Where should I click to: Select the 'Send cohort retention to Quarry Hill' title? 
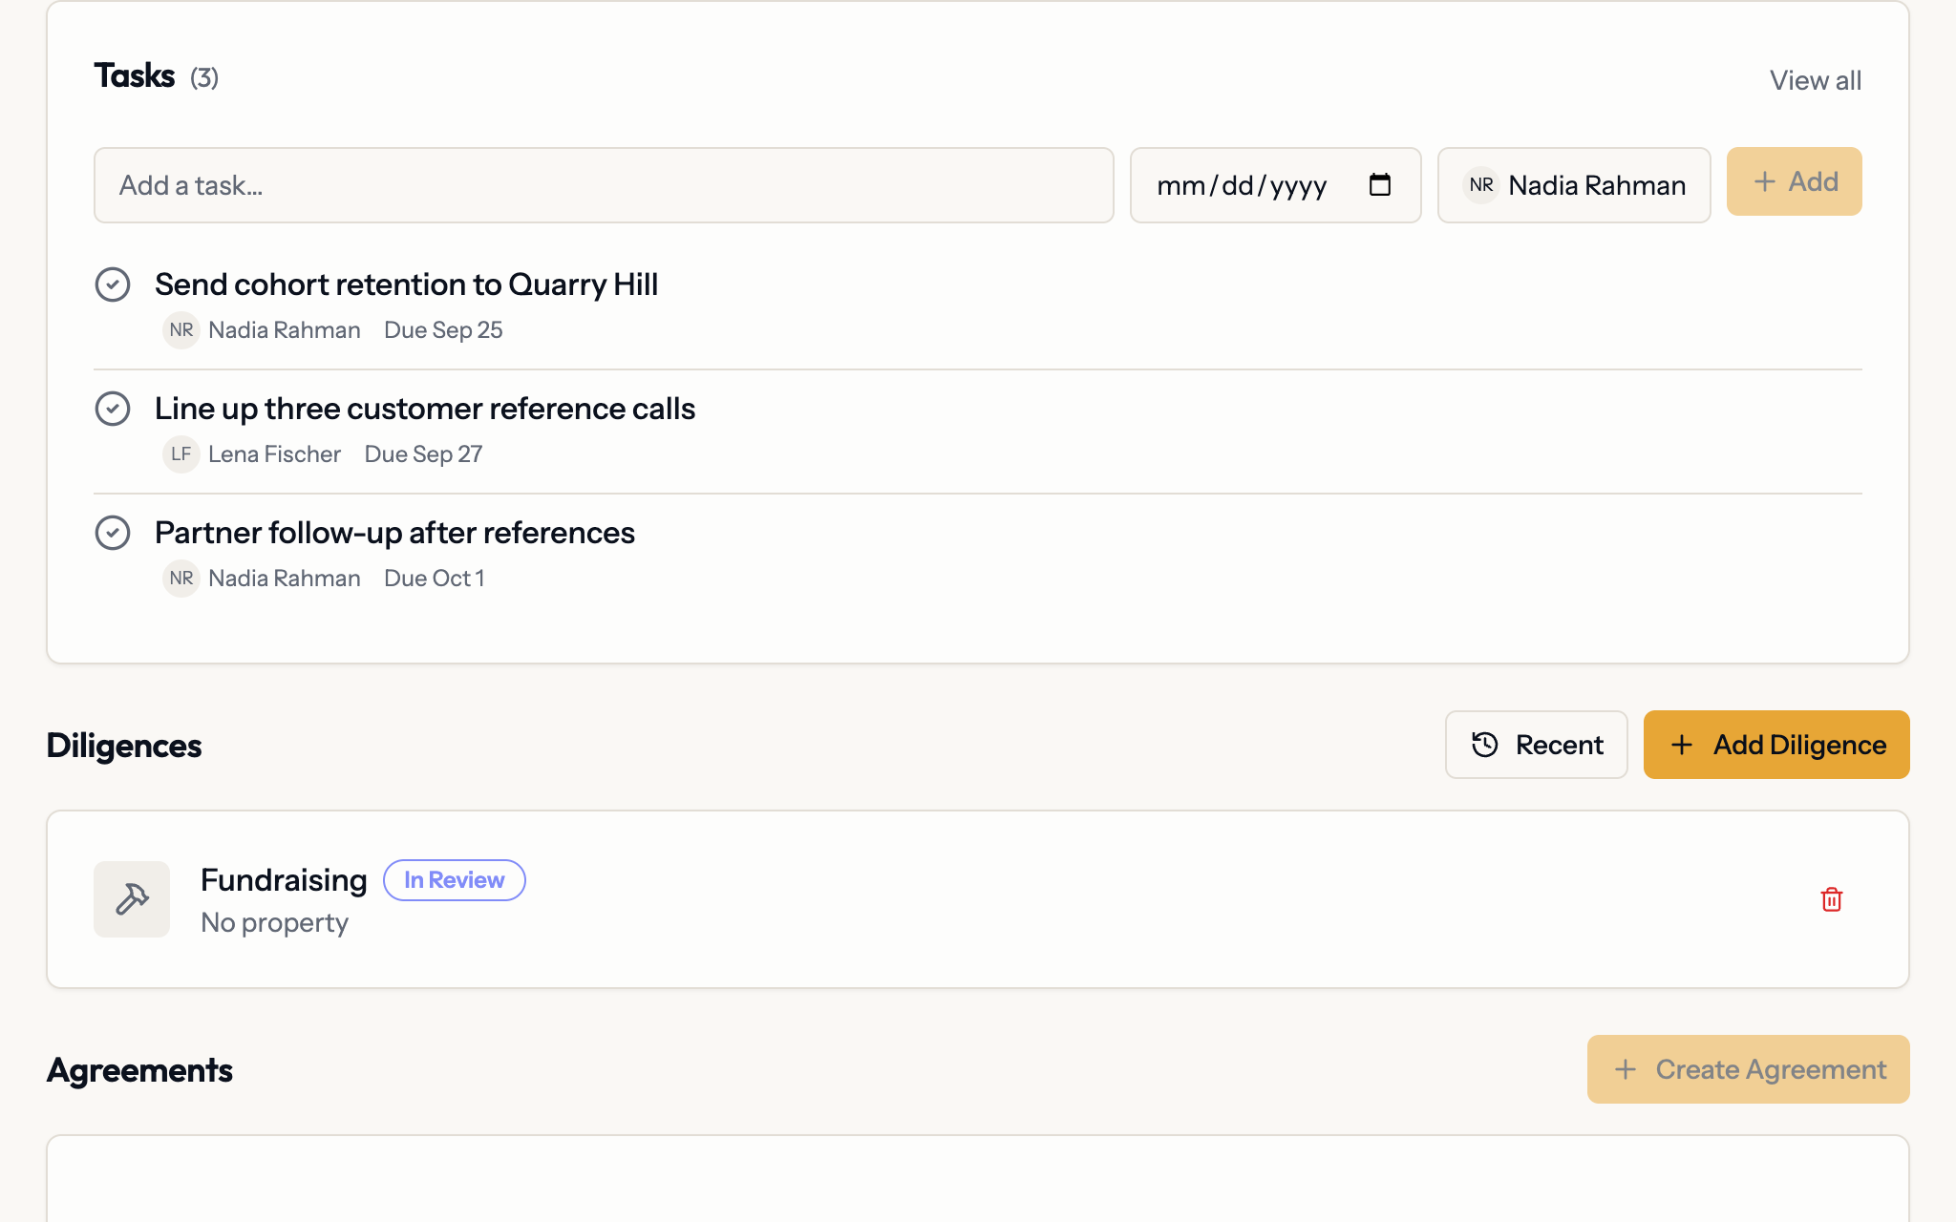406,284
